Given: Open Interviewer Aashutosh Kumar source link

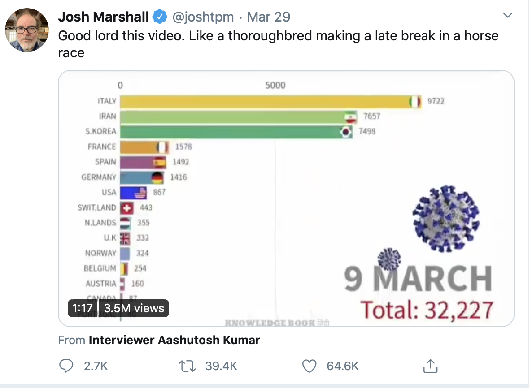Looking at the screenshot, I should [174, 340].
